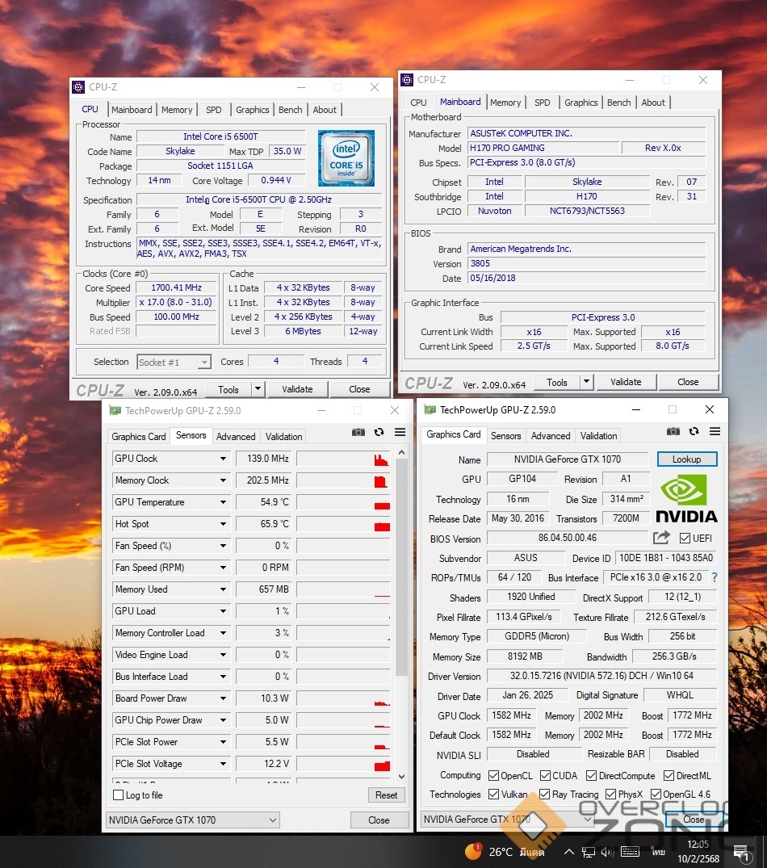
Task: Open hamburger menu in GPU-Z Sensors window
Action: point(400,432)
